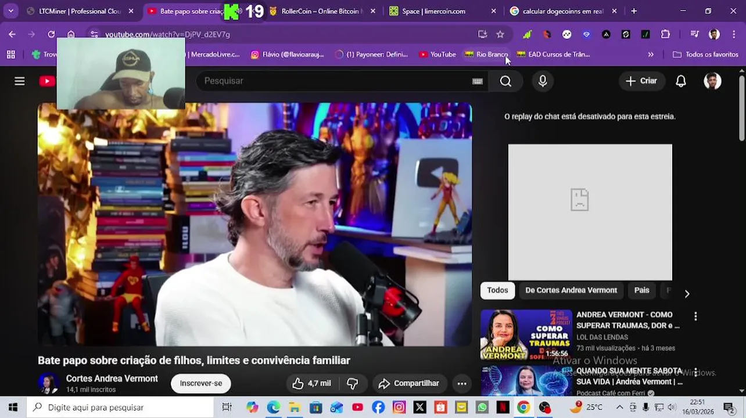Show next filter chips with right arrow
This screenshot has height=418, width=746.
tap(687, 294)
